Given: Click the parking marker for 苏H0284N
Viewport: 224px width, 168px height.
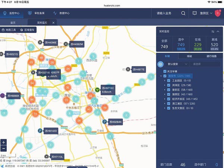Looking at the screenshot, I should (x=104, y=122).
